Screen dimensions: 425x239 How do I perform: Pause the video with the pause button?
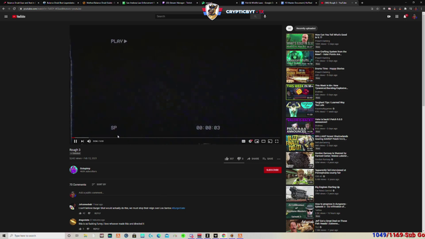point(75,141)
